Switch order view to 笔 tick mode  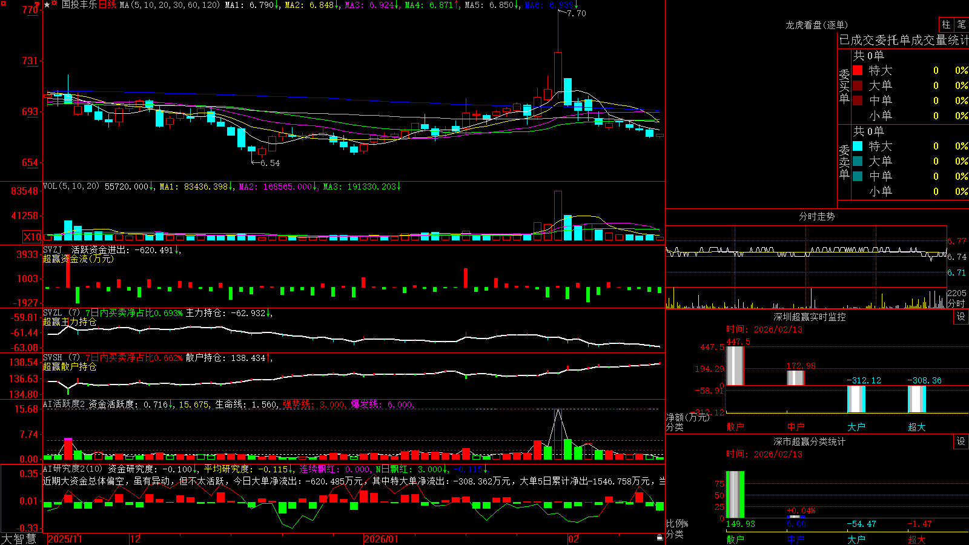coord(961,24)
